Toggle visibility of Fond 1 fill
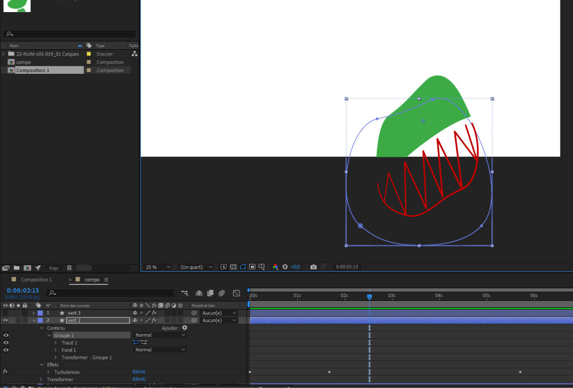 (6, 350)
